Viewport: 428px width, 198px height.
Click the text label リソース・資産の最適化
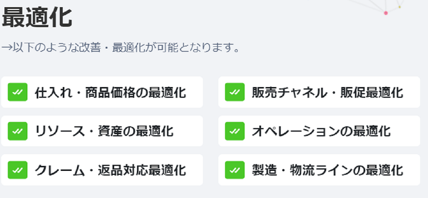coord(104,131)
